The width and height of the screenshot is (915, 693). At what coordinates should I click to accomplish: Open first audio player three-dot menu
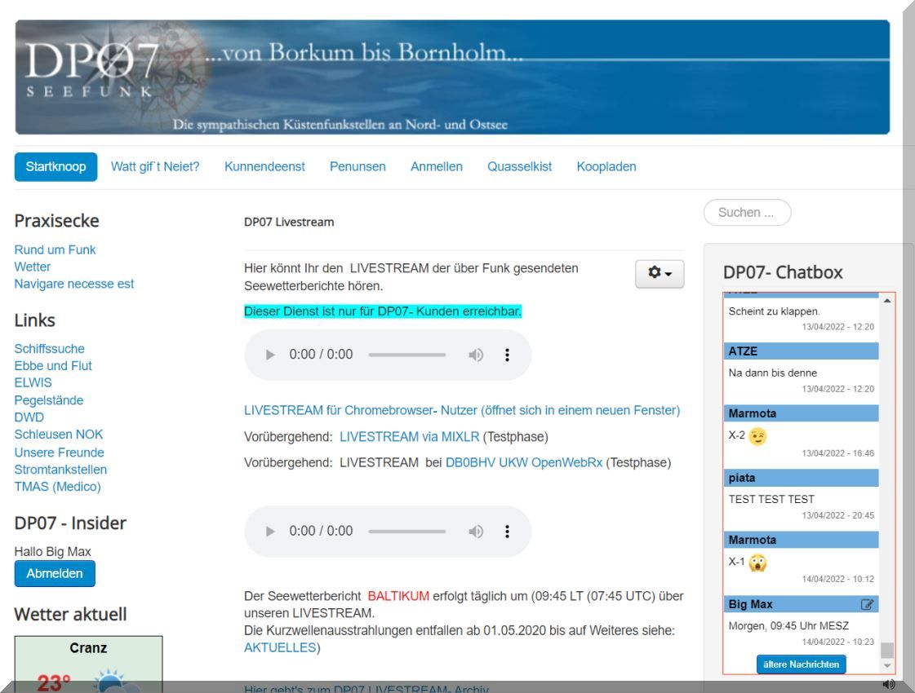507,355
